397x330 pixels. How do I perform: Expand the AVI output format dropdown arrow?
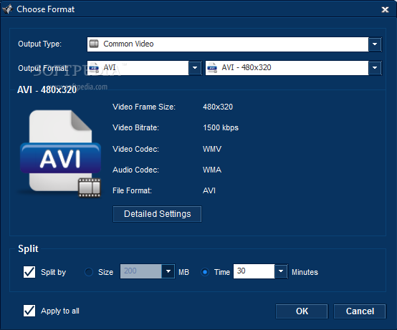click(x=195, y=68)
